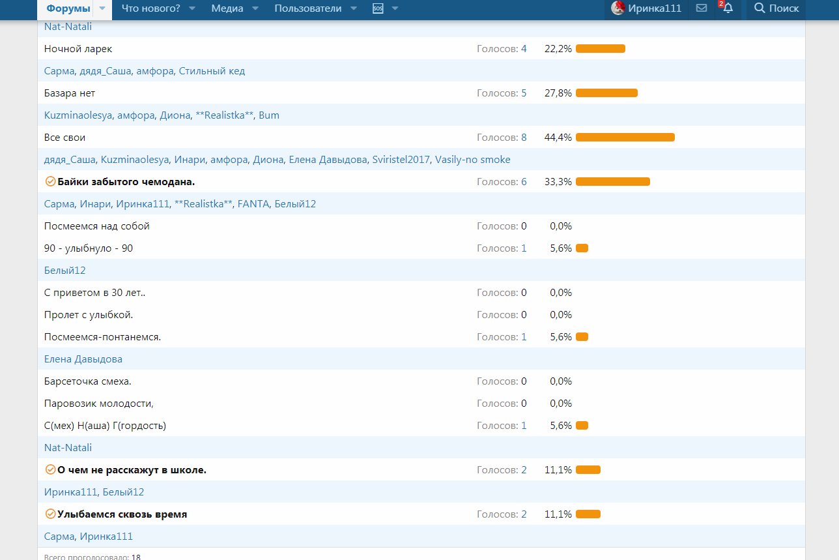The image size is (839, 560).
Task: Open the inbox envelope icon
Action: tap(702, 8)
